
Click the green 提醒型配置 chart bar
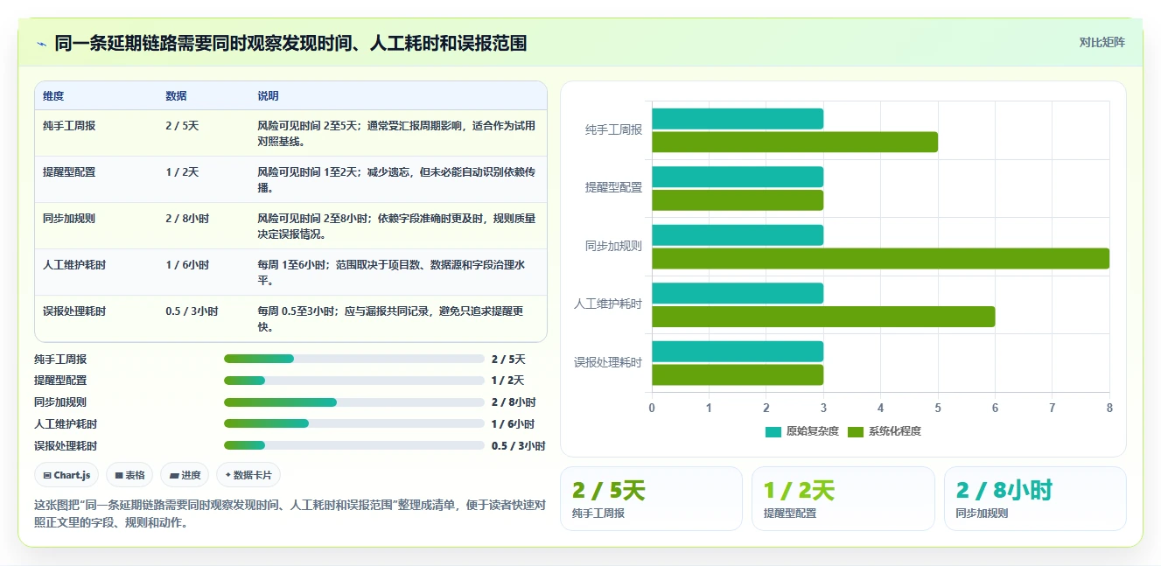738,199
